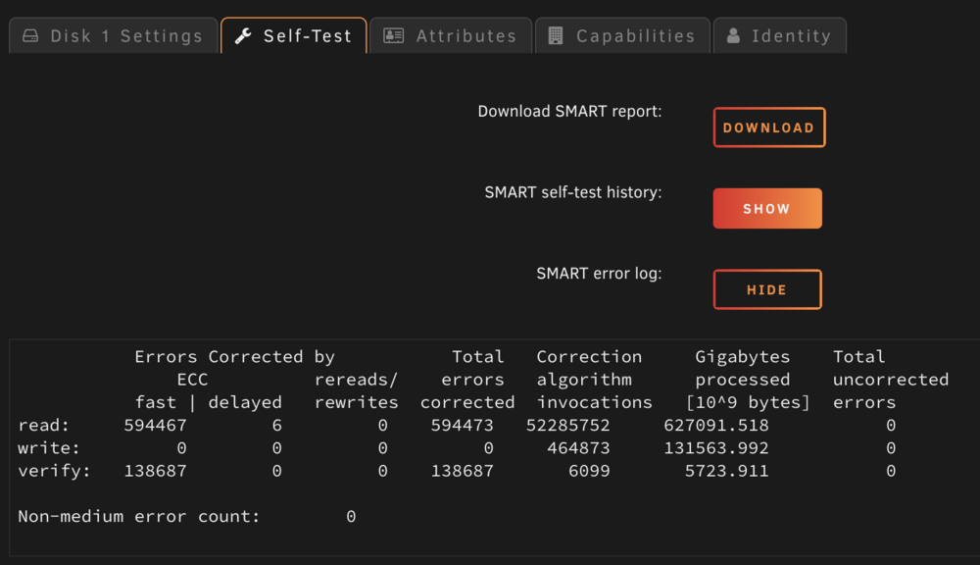Download the SMART report

768,128
